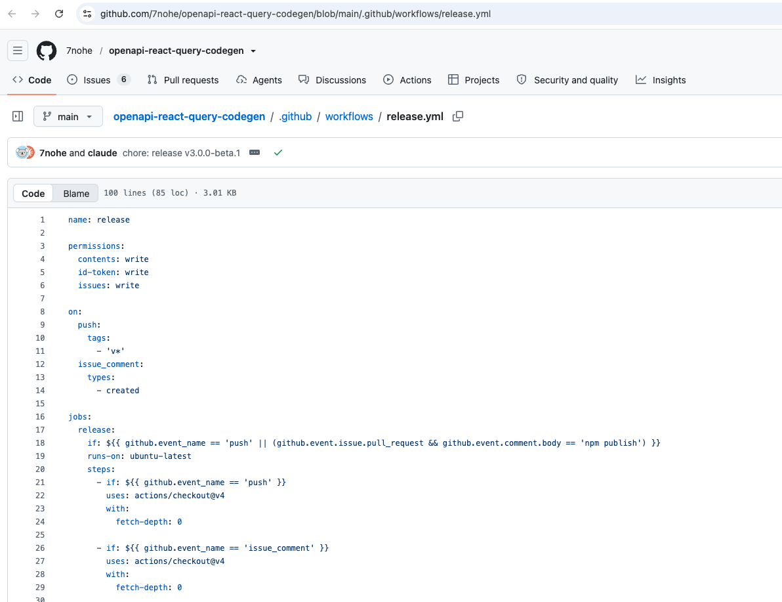
Task: Open commit co-author claude link
Action: tap(102, 153)
